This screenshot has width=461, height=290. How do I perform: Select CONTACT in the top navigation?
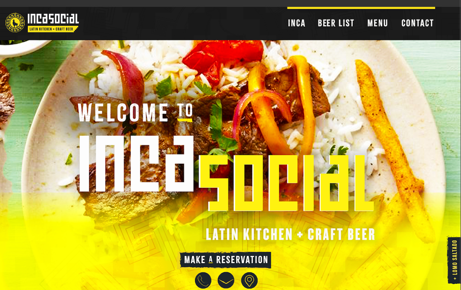click(x=418, y=23)
